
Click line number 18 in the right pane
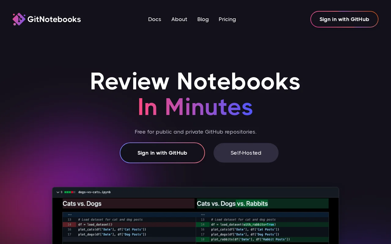click(x=203, y=239)
